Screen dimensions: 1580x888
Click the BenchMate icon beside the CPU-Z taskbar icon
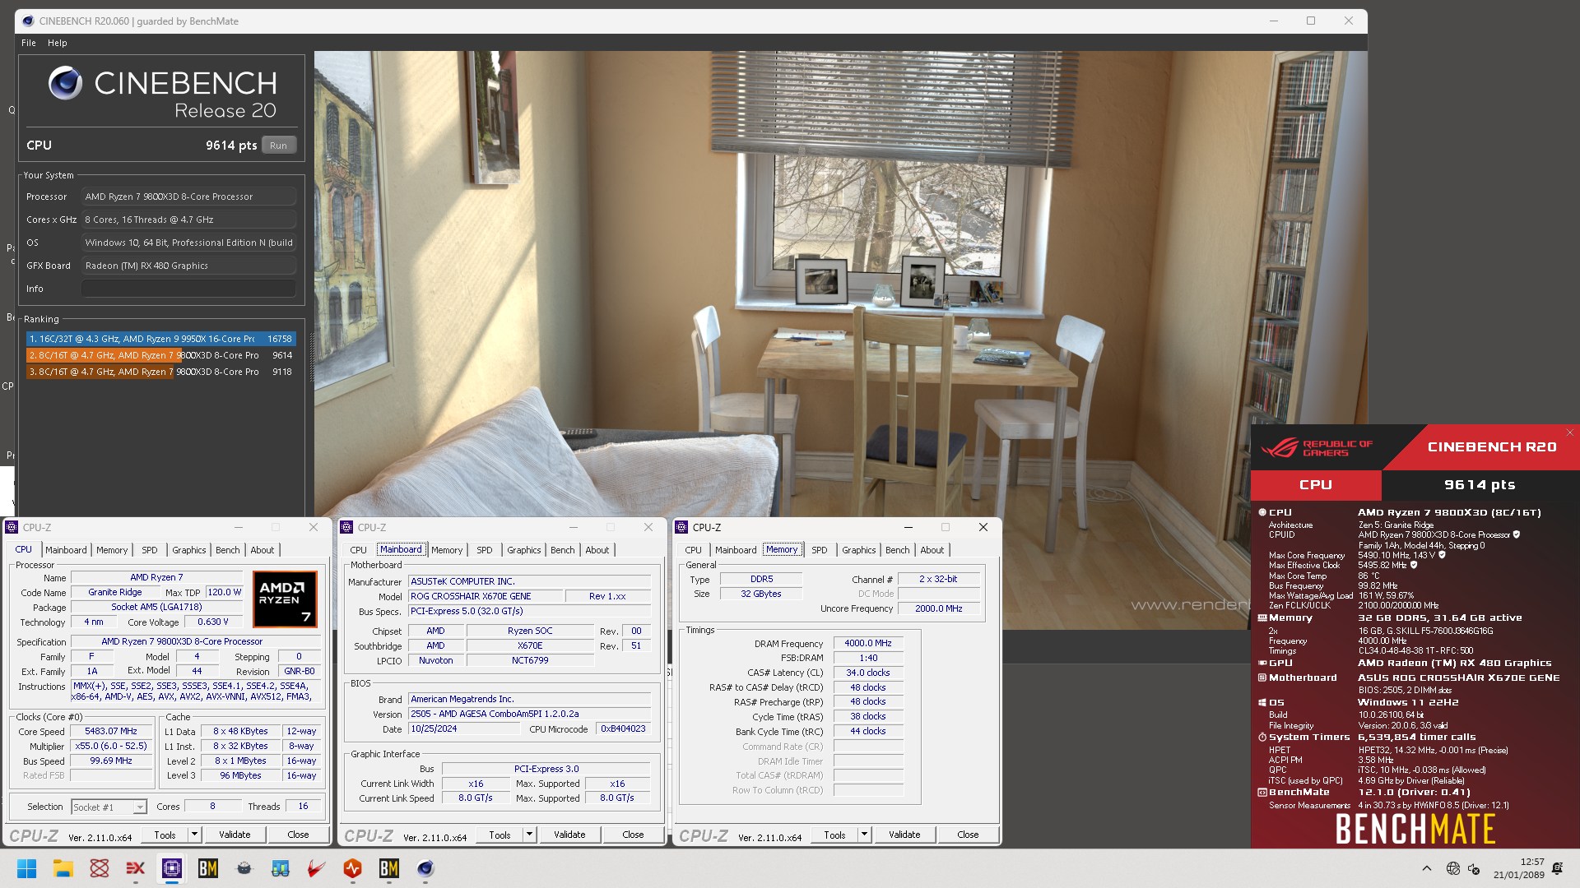click(208, 868)
